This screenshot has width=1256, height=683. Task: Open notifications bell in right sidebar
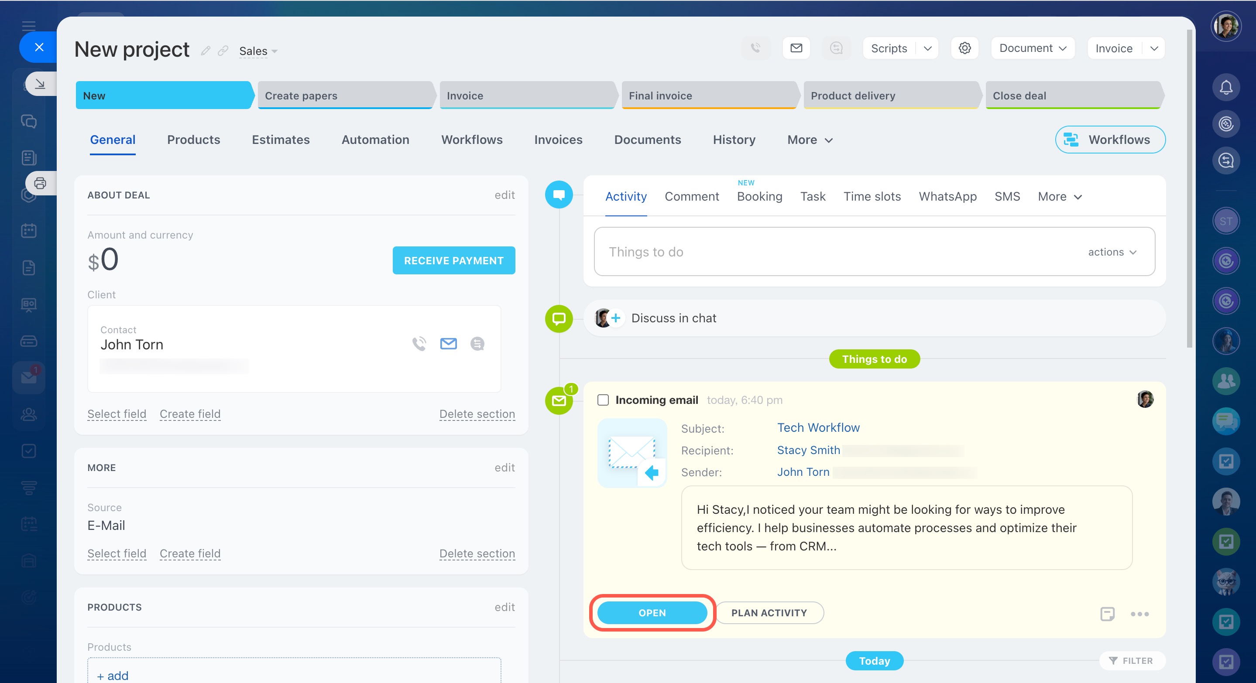tap(1225, 87)
